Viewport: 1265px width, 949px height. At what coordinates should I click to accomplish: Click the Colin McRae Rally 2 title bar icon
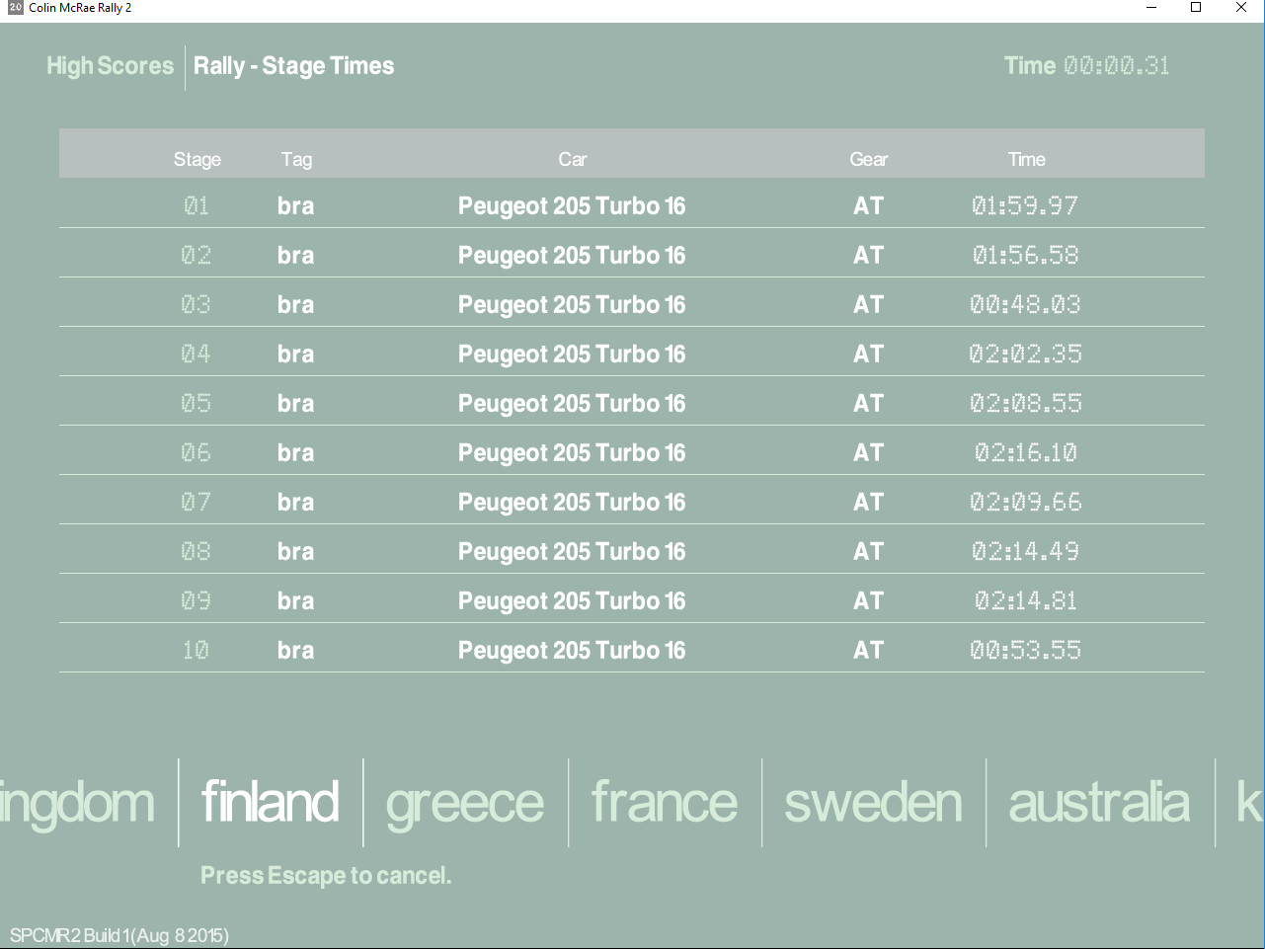15,8
